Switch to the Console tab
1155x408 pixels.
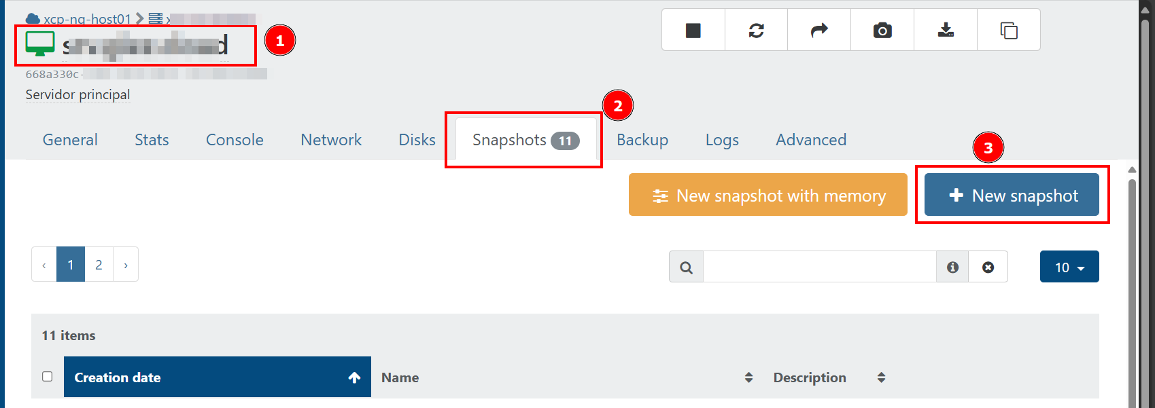click(235, 140)
